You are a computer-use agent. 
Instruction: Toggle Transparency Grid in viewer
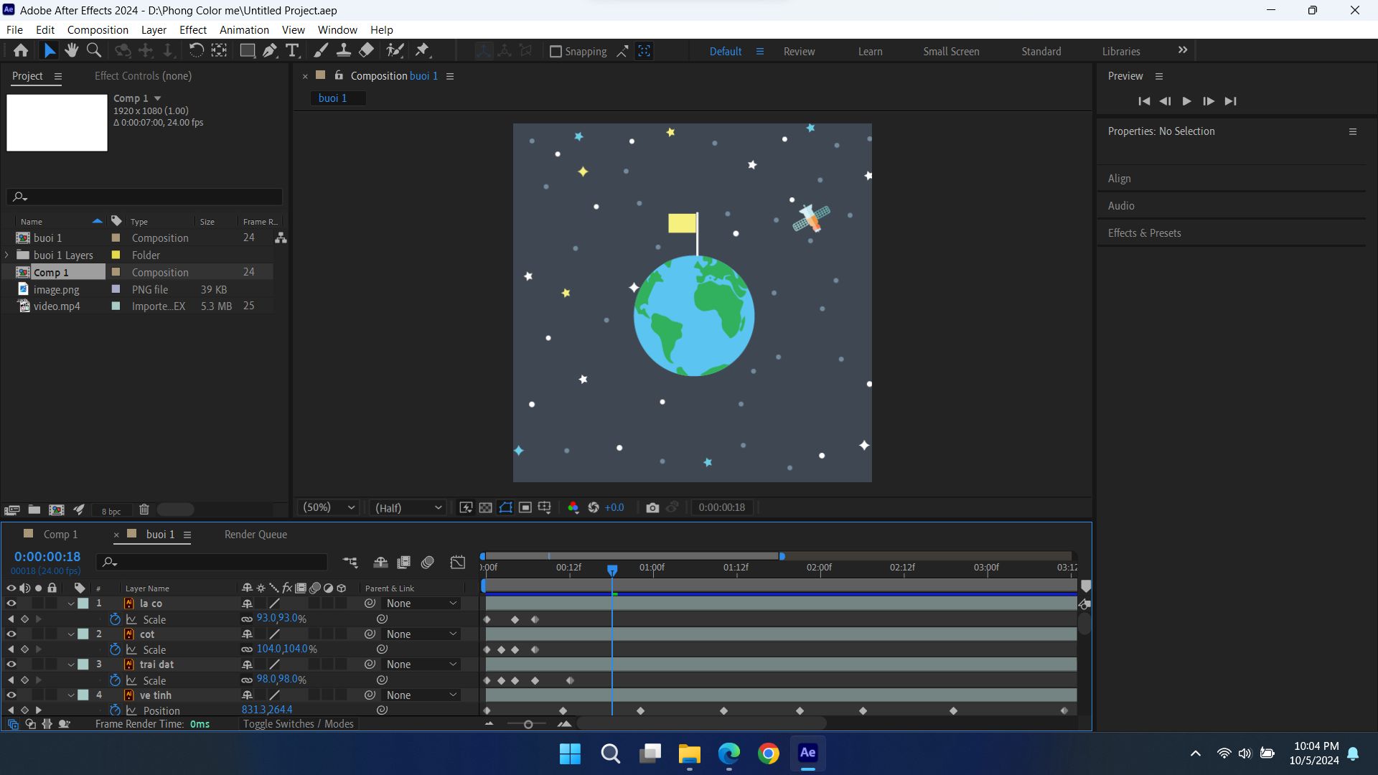[x=486, y=507]
